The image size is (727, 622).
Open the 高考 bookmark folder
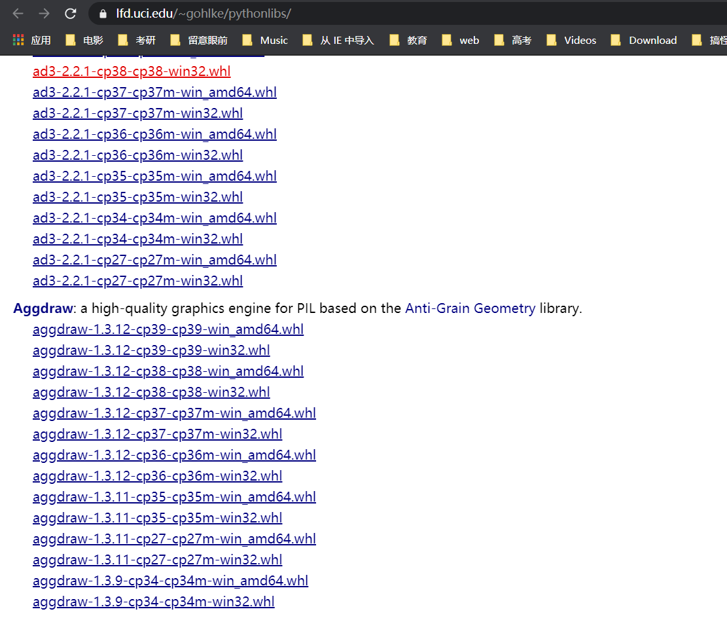click(x=513, y=41)
